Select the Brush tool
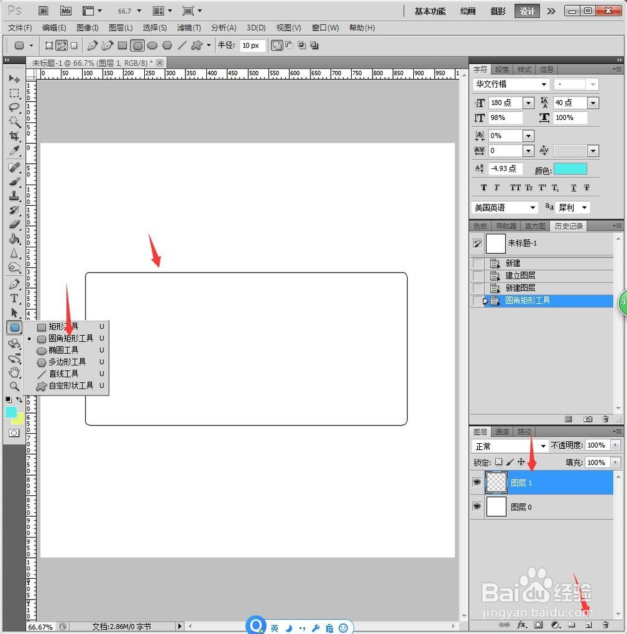 14,181
